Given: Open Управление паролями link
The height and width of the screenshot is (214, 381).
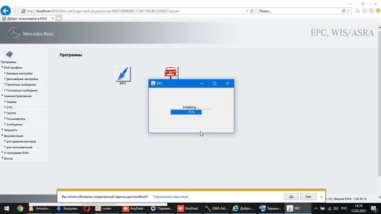Looking at the screenshot, I should pos(171,197).
